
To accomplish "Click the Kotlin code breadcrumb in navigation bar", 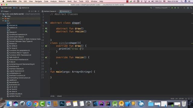I will pos(6,8).
